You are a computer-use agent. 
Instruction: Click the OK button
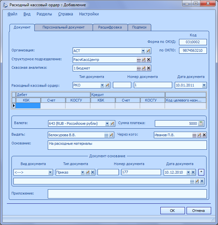[x=173, y=211]
